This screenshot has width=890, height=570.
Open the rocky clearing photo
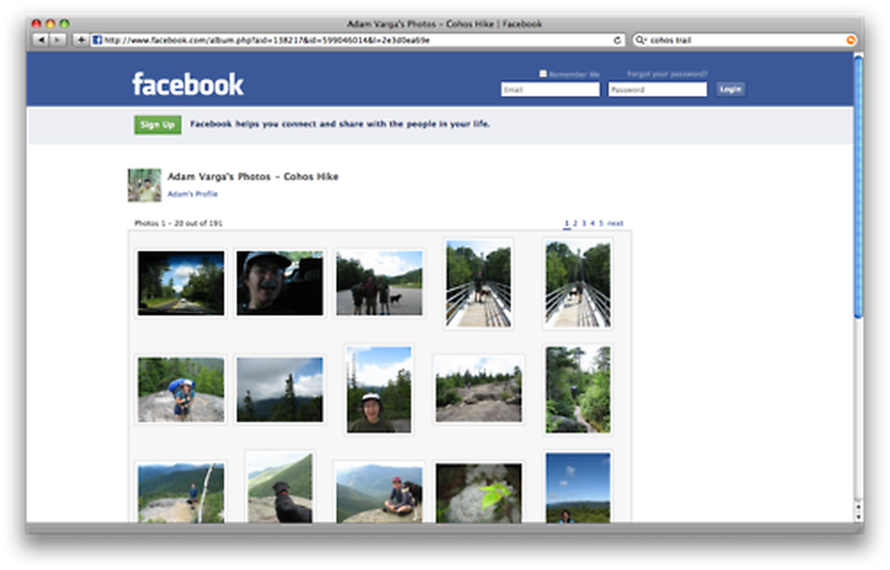[478, 389]
